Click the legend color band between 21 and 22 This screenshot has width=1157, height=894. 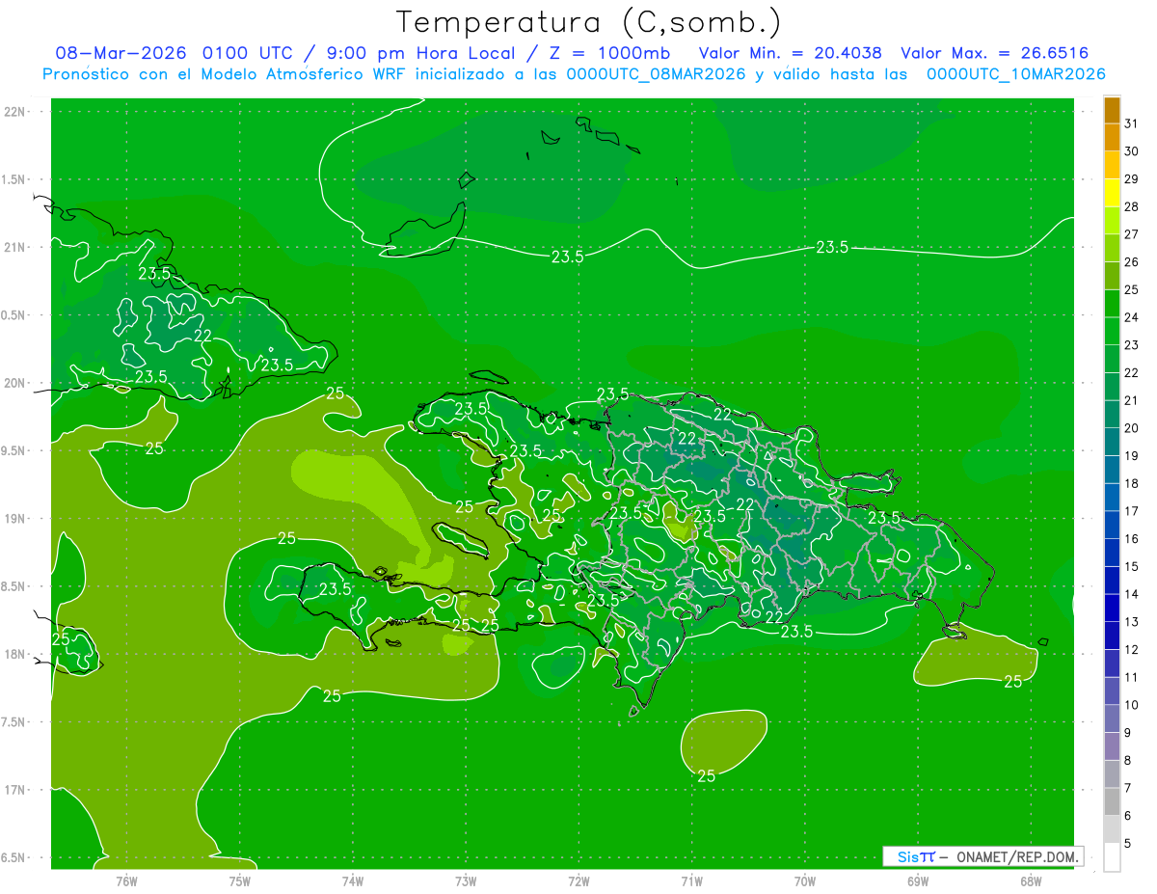tap(1112, 387)
